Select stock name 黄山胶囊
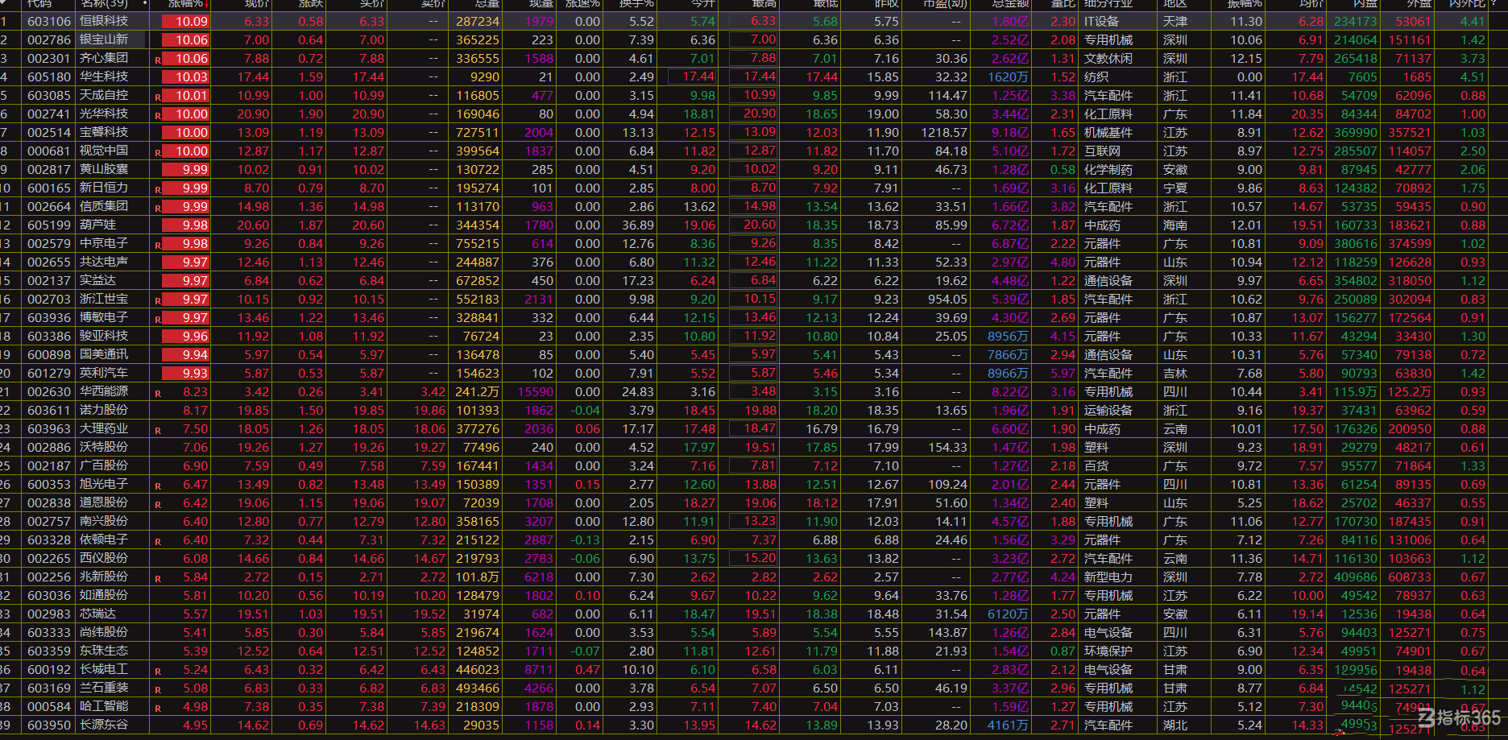 tap(104, 169)
